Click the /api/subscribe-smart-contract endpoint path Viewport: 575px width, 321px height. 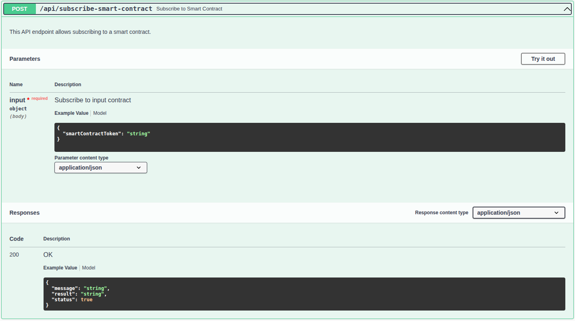point(96,8)
